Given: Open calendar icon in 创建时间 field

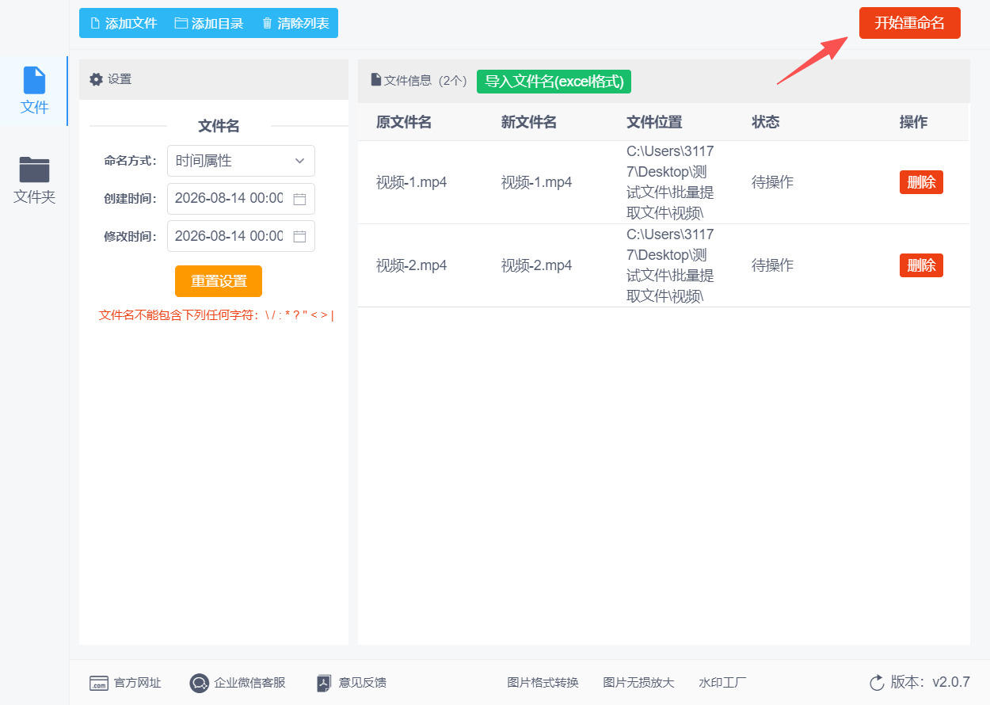Looking at the screenshot, I should coord(299,199).
